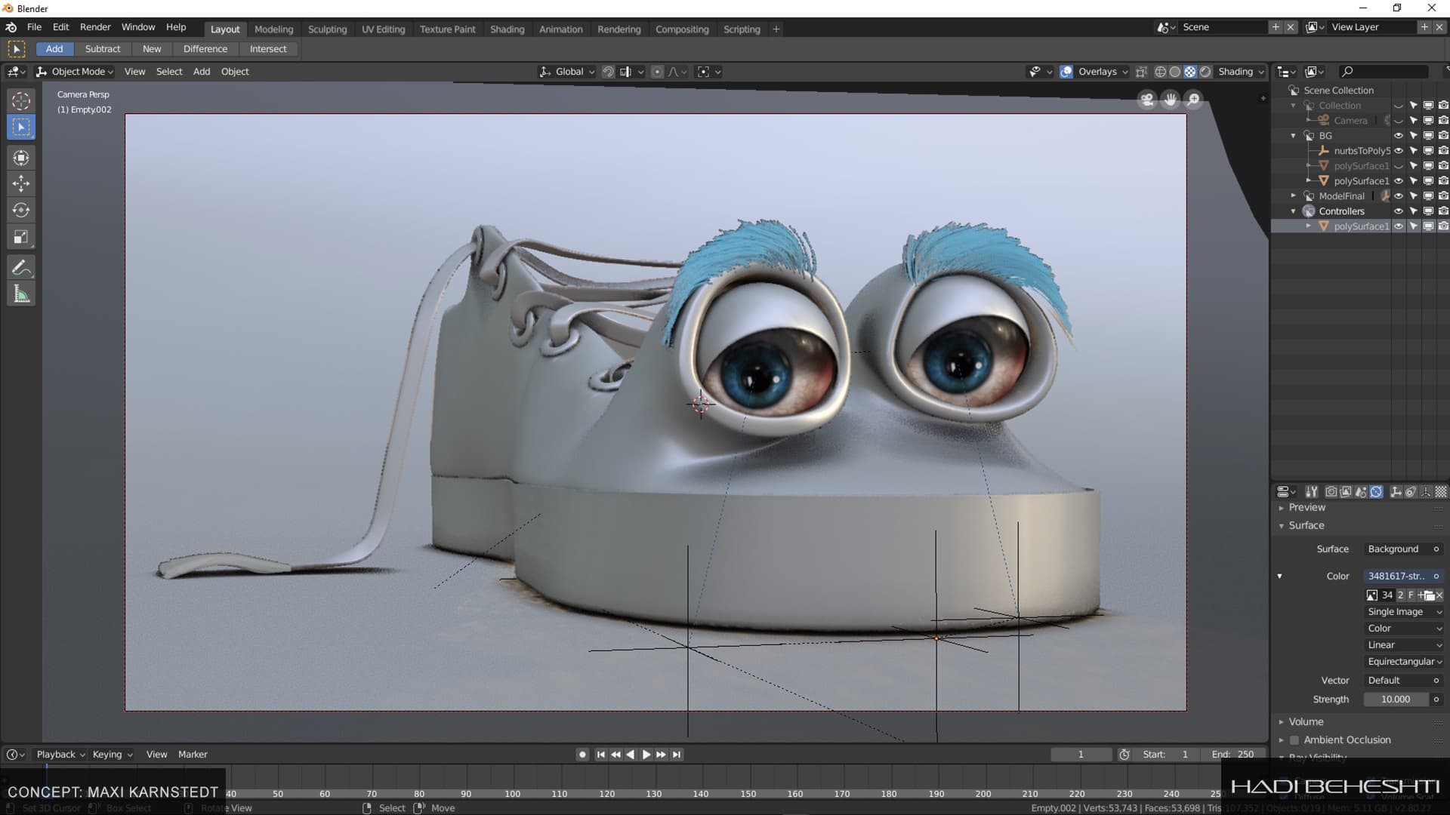1450x815 pixels.
Task: Hide the BG collection with eye icon
Action: (x=1398, y=136)
